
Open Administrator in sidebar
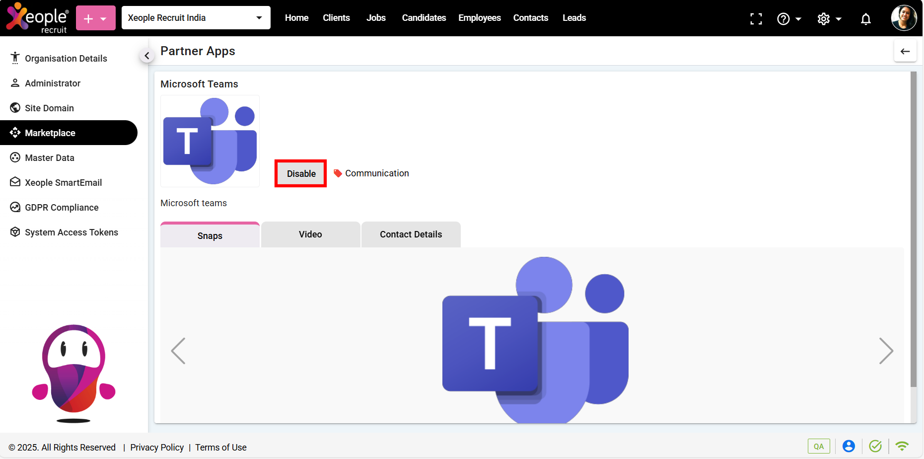tap(69, 83)
